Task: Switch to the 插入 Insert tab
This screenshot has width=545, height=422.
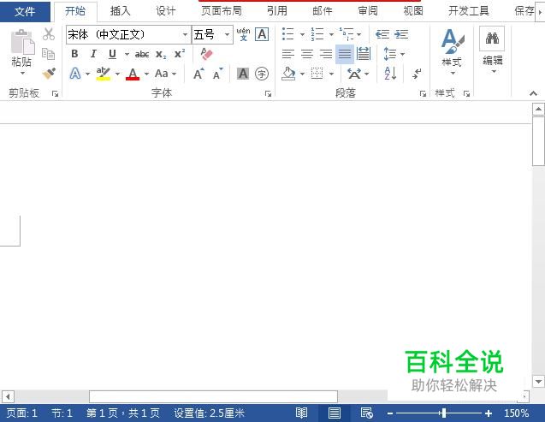Action: point(121,11)
